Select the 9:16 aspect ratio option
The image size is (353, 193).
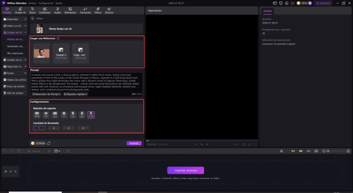pos(91,115)
